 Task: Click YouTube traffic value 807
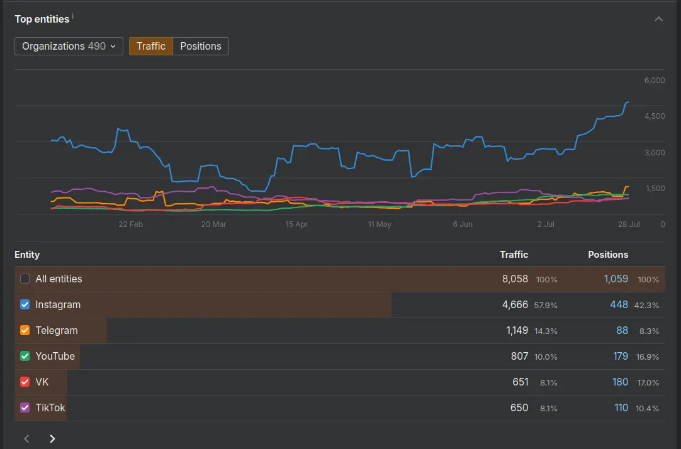click(x=519, y=356)
